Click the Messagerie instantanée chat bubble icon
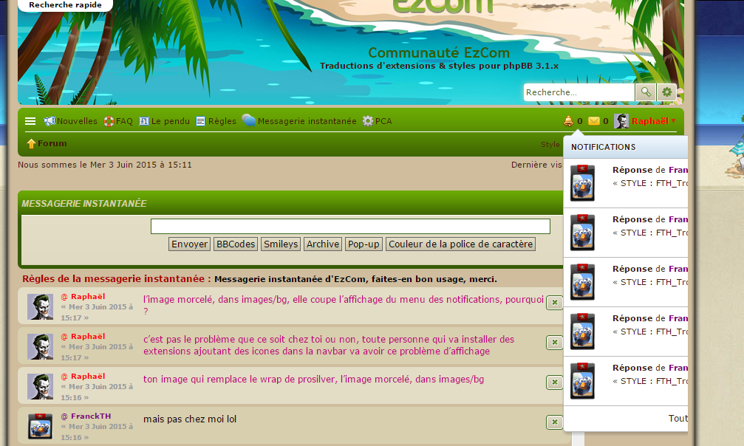This screenshot has width=744, height=446. [249, 121]
